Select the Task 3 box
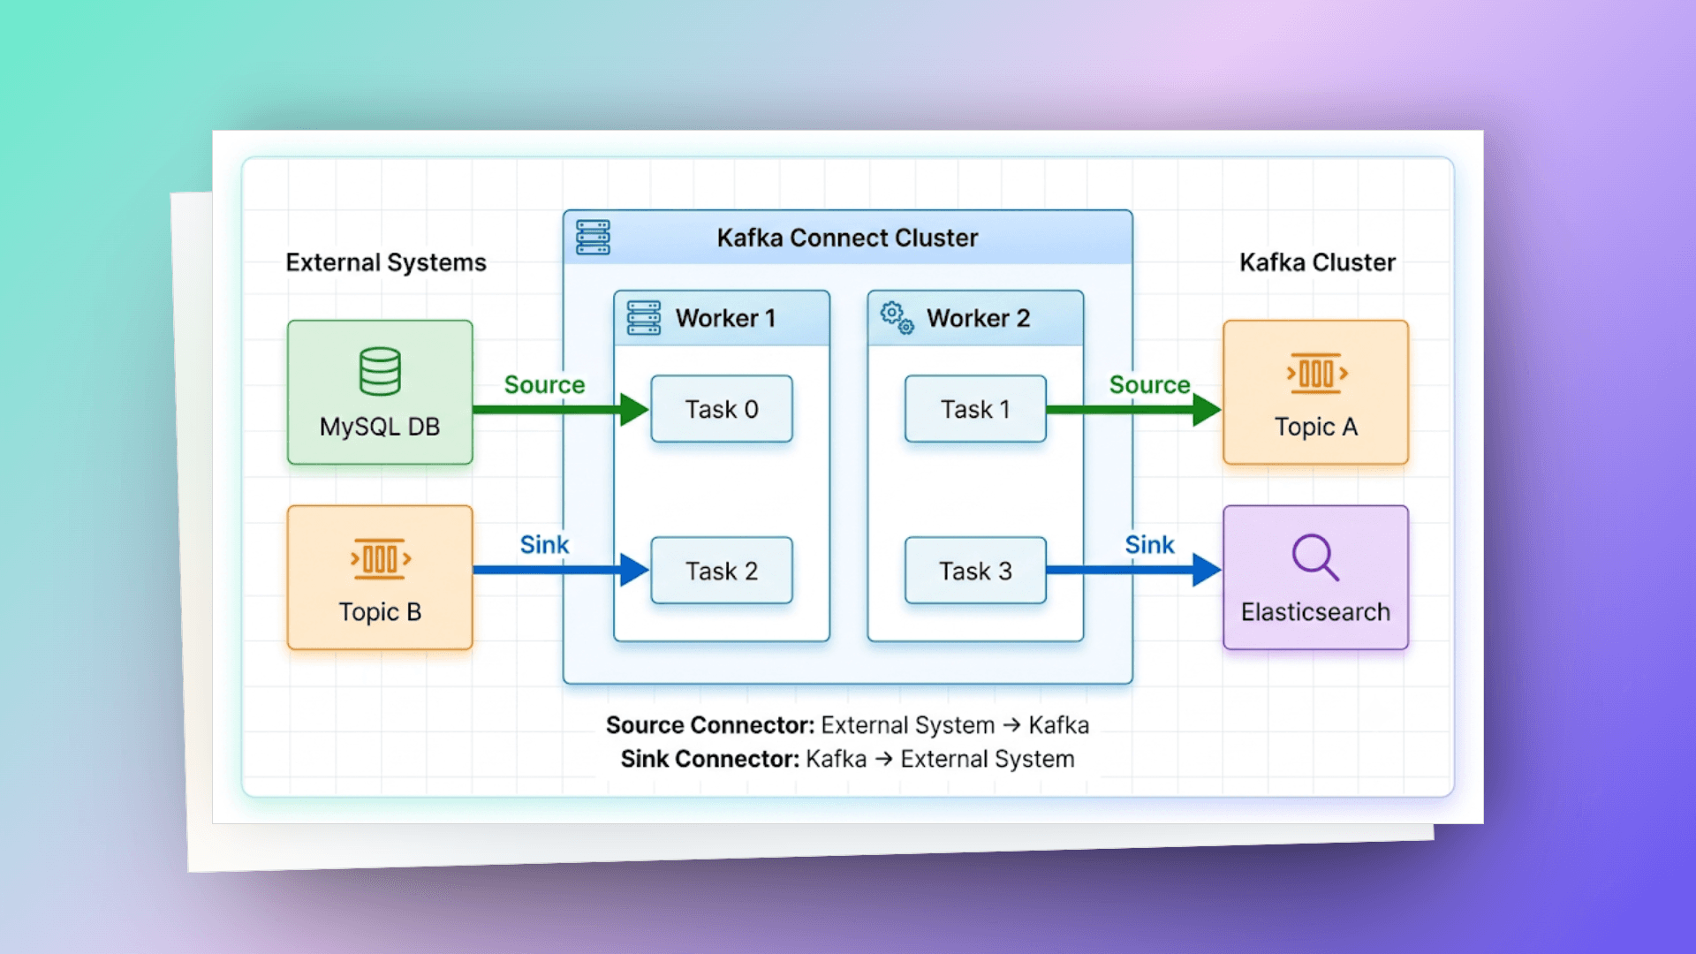 pos(975,571)
